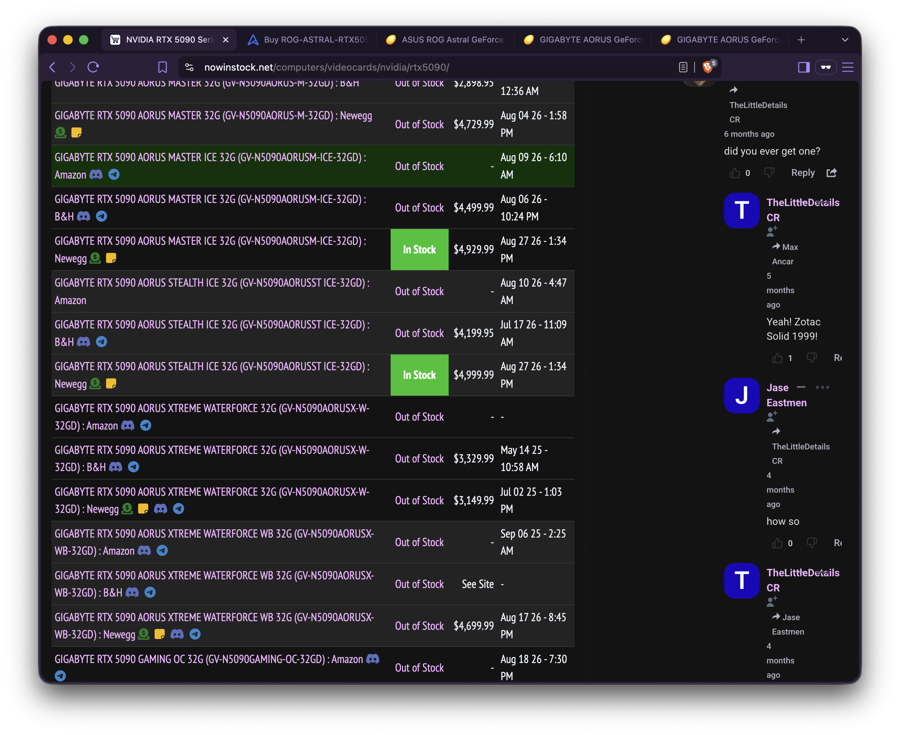Share the "did you ever get one?" comment

[831, 173]
